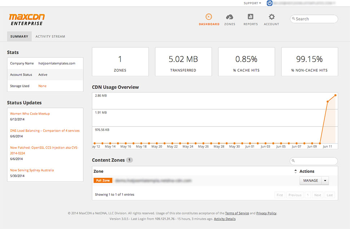Click the Next pagination button

point(318,195)
